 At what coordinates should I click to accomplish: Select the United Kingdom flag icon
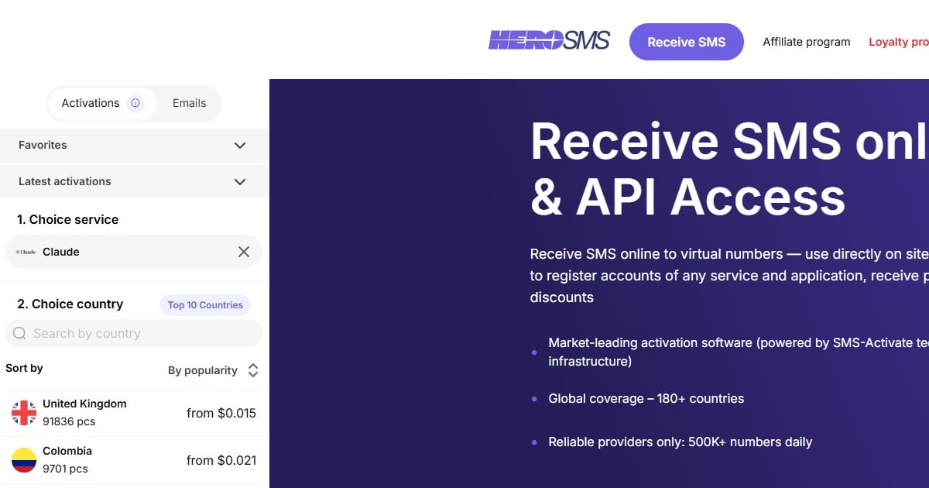pyautogui.click(x=24, y=413)
